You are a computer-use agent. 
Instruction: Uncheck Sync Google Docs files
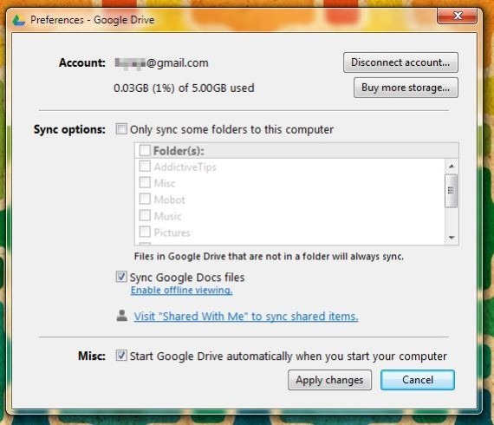pos(121,277)
